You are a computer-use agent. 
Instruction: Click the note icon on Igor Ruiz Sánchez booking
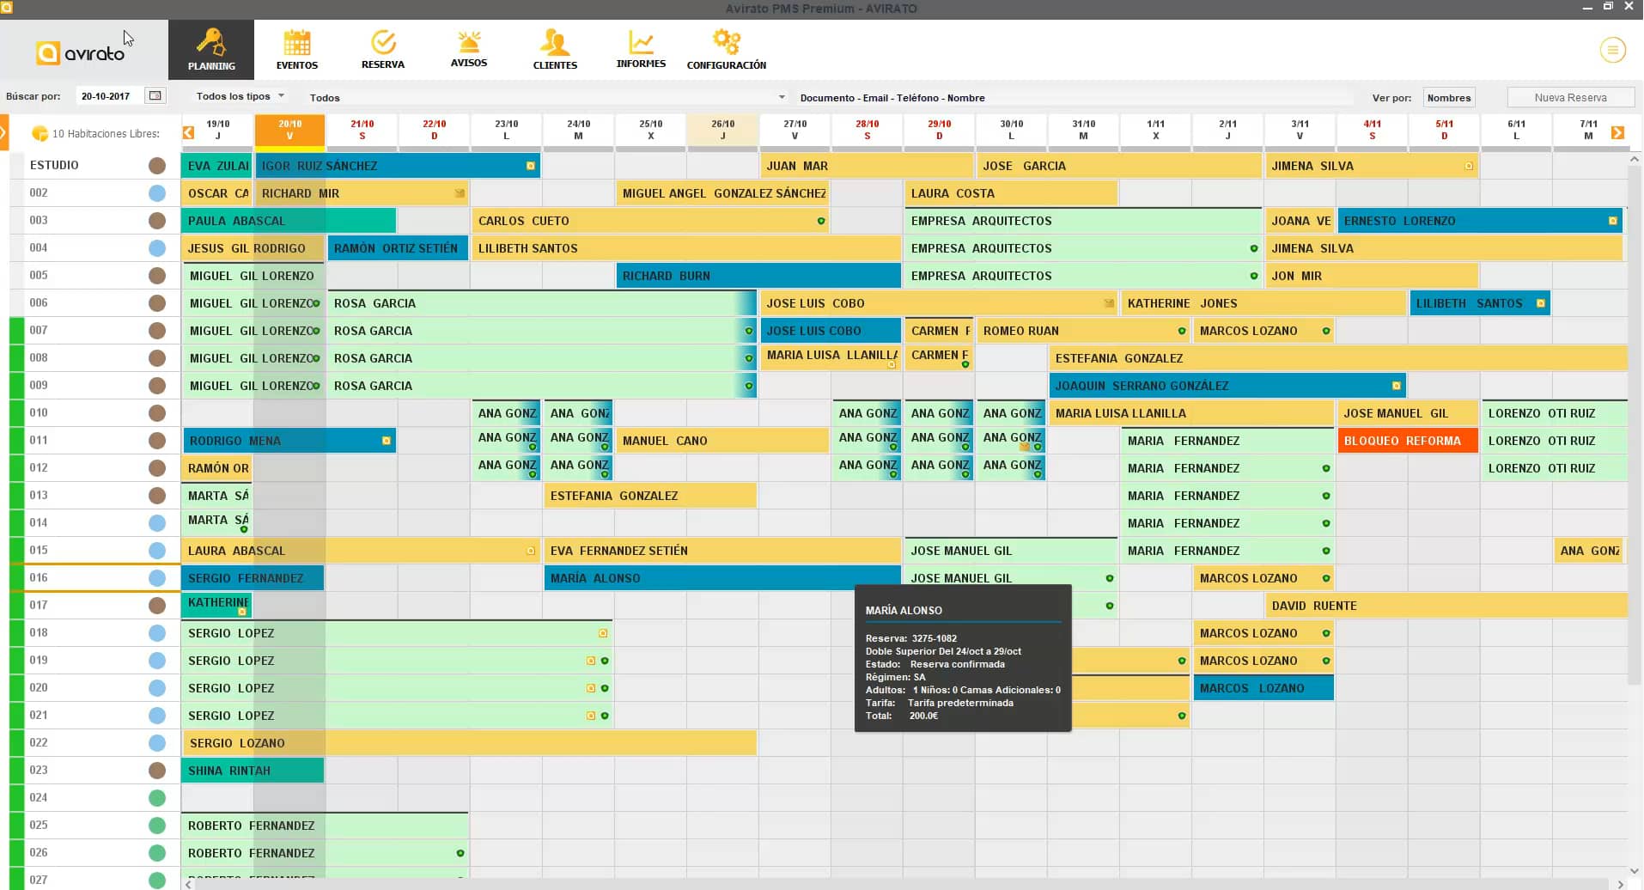coord(531,166)
